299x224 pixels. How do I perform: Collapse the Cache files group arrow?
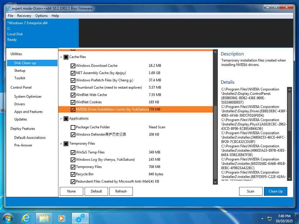point(61,57)
